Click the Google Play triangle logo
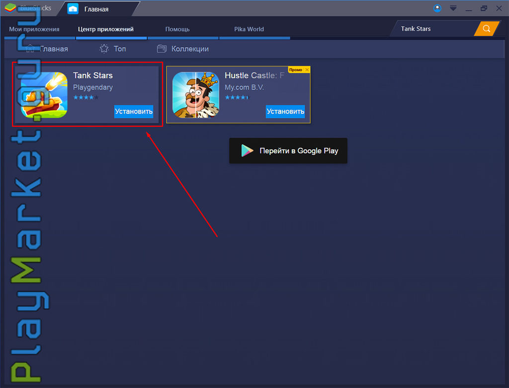The width and height of the screenshot is (509, 388). pos(247,151)
